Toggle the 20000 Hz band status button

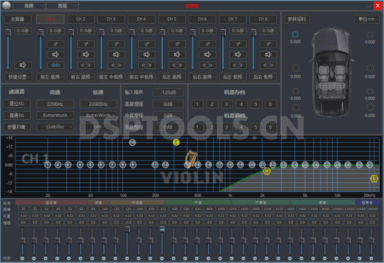tap(372, 259)
